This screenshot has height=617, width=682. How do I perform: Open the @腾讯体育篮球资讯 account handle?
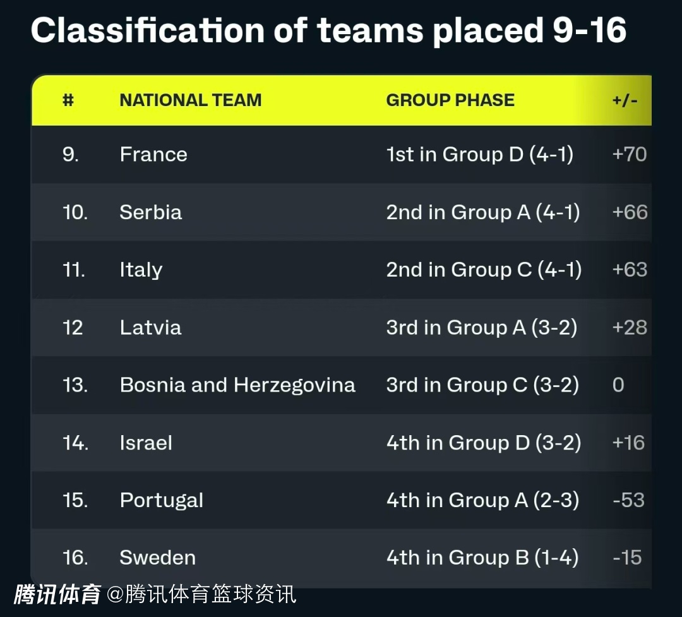tap(201, 594)
